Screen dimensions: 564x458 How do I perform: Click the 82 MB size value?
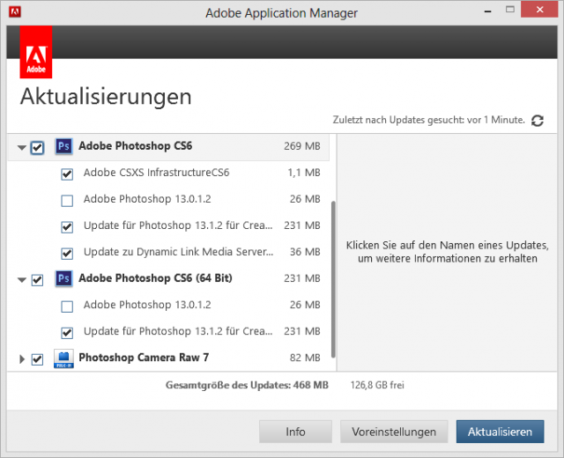[x=305, y=358]
